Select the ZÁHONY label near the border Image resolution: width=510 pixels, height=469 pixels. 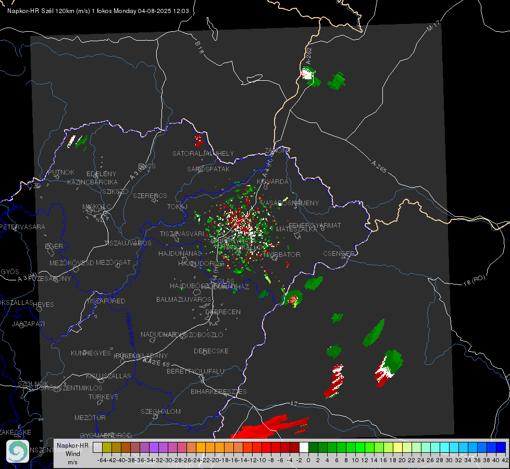tap(278, 151)
